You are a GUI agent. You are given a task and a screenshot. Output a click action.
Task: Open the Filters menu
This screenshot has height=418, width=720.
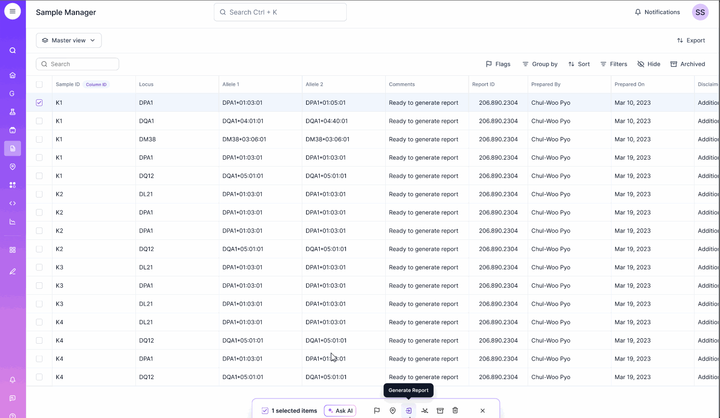click(x=614, y=64)
